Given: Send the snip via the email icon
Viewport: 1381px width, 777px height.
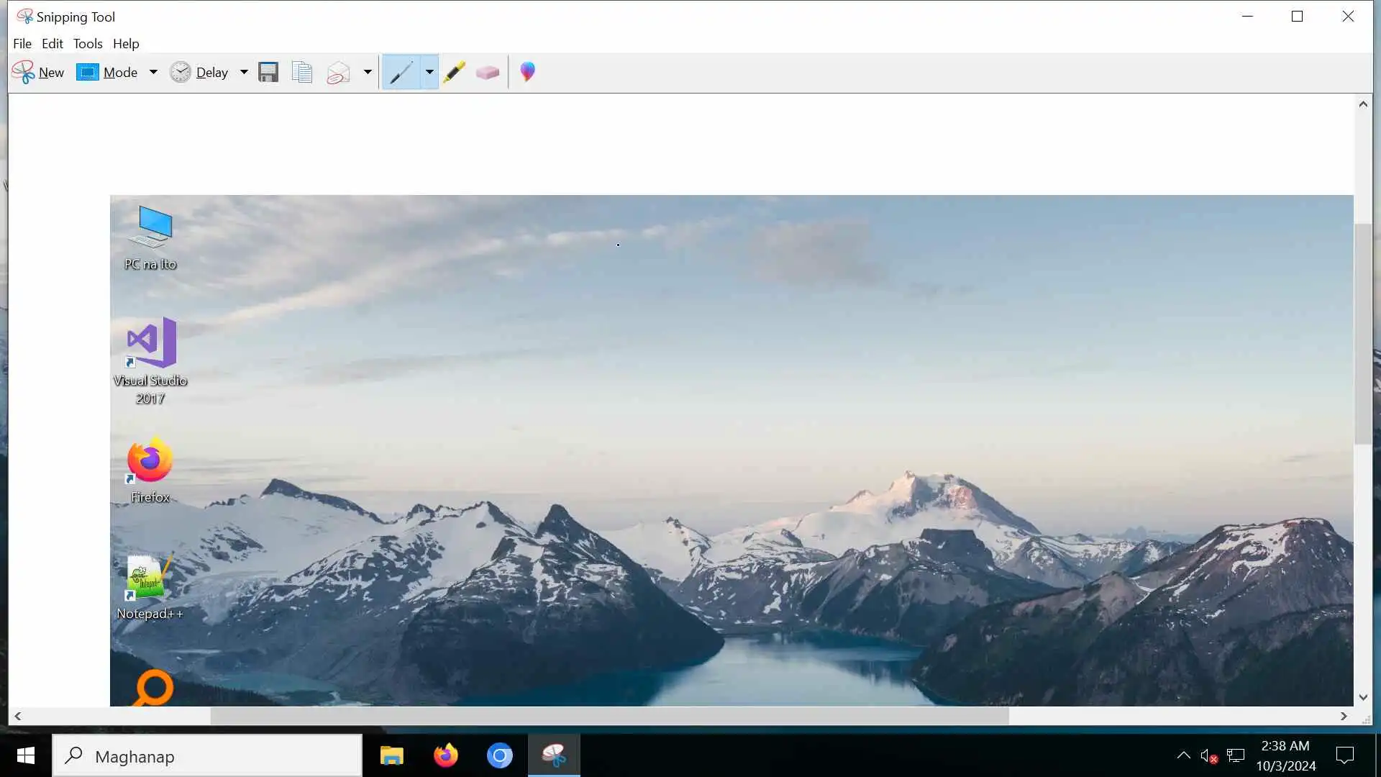Looking at the screenshot, I should (x=338, y=72).
